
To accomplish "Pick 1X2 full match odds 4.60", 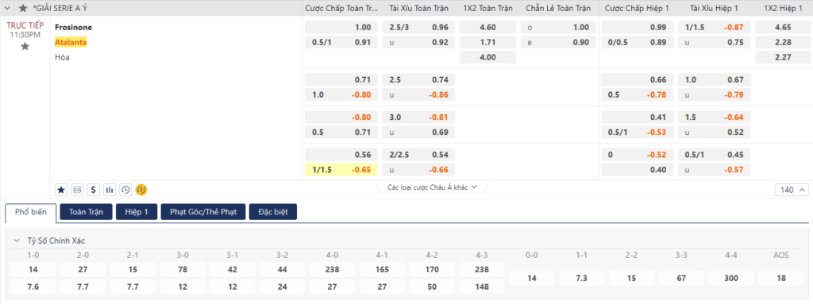I will (x=488, y=28).
